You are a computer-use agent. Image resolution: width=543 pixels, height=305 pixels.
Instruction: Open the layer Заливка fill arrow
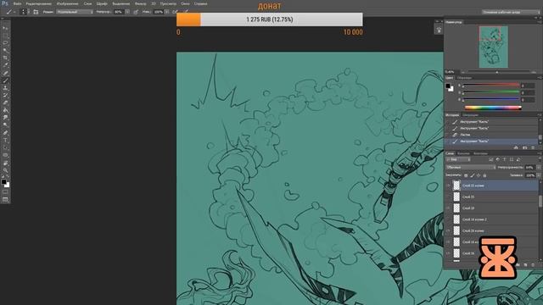coord(539,175)
